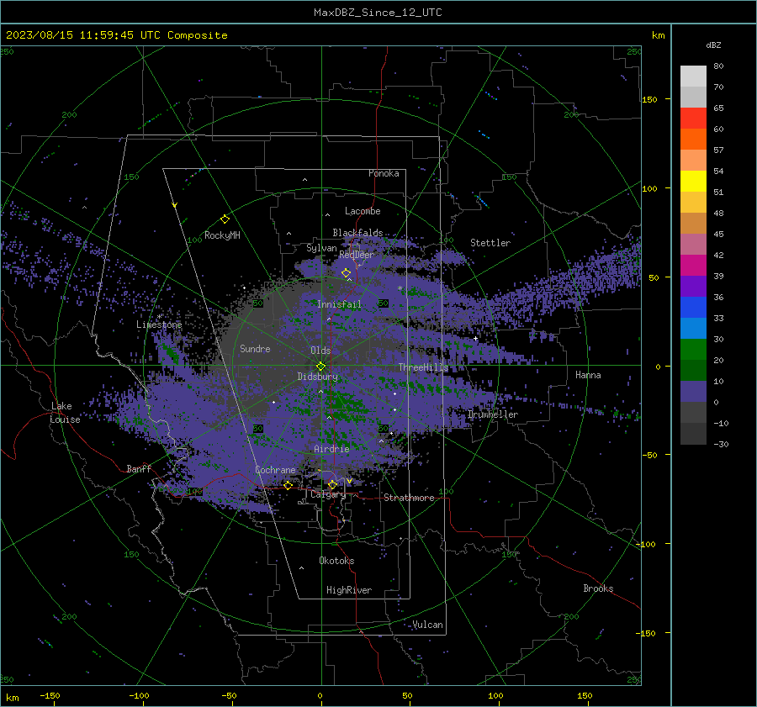Pick the light gray 70-80 dBZ legend swatch
This screenshot has width=757, height=707.
(x=693, y=77)
